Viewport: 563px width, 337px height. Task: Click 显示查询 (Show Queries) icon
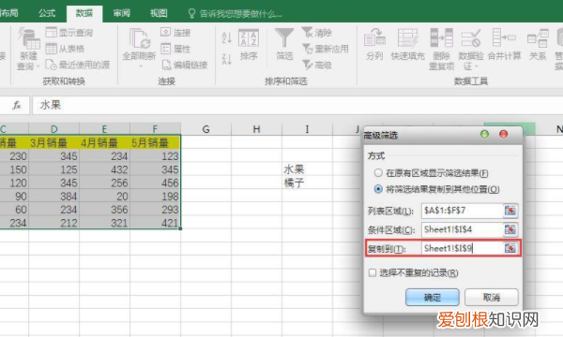pos(51,33)
